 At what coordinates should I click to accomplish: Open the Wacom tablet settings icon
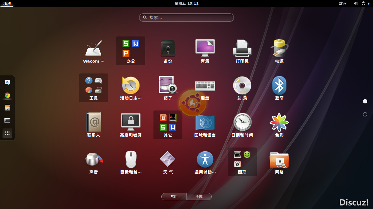click(94, 49)
